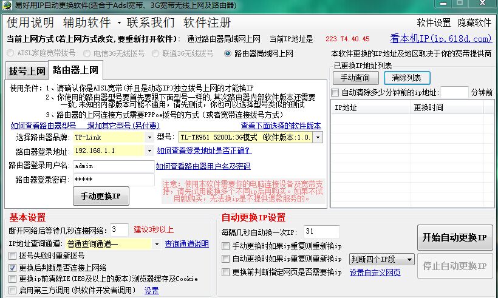Click the 清除列表 button
Image resolution: width=498 pixels, height=298 pixels.
pos(410,78)
